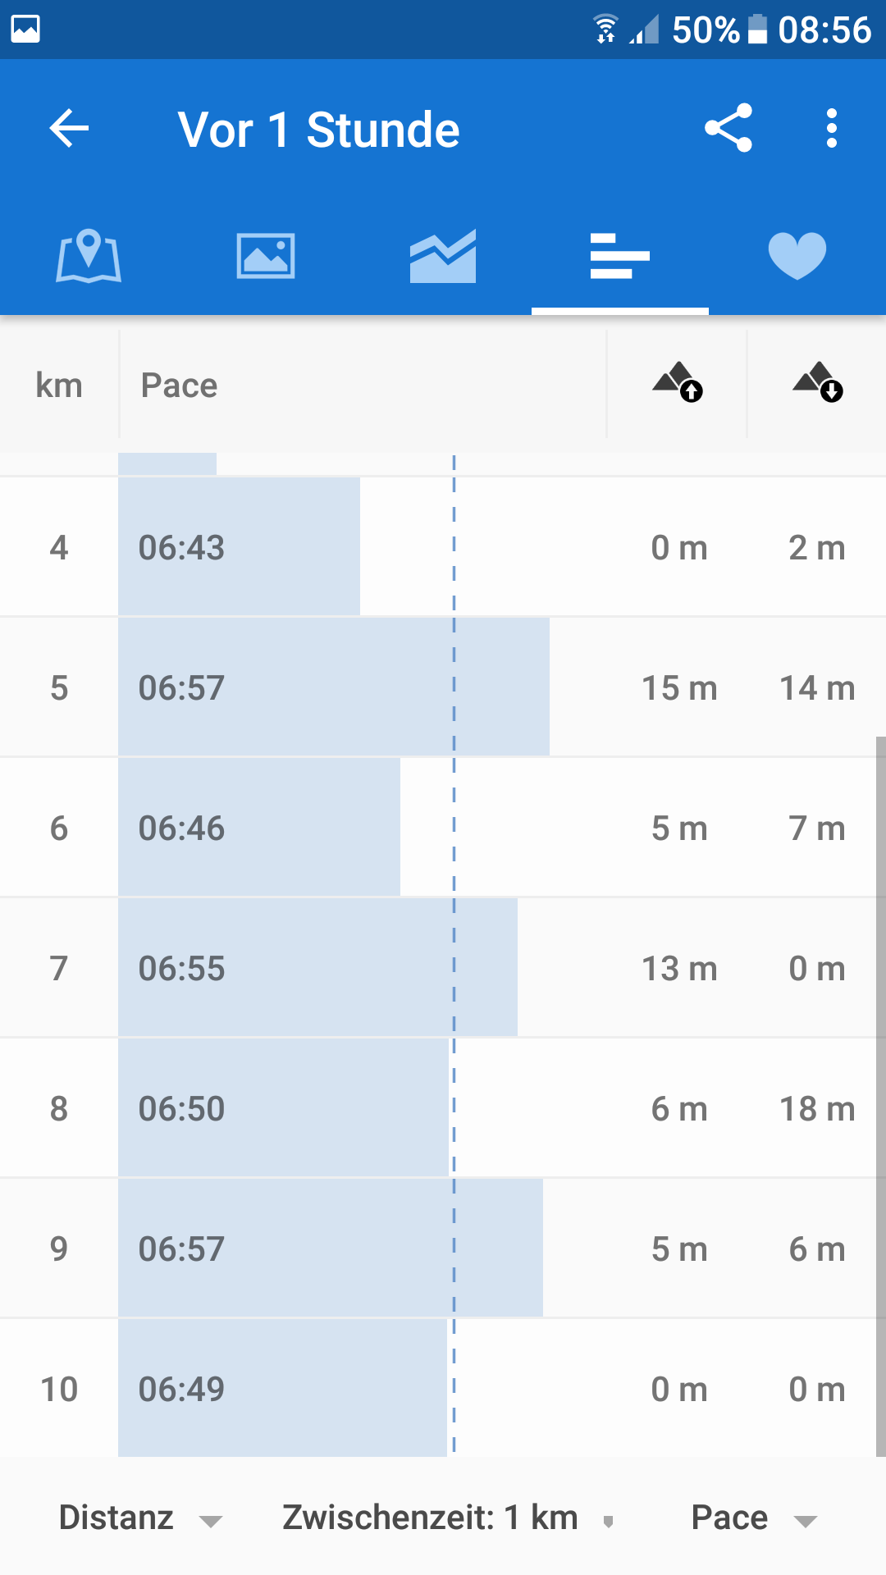Open the photos tab
Viewport: 886px width, 1575px height.
pos(266,256)
